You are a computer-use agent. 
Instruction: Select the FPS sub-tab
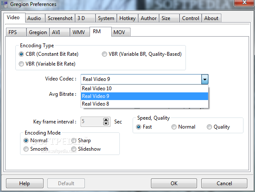[16, 32]
